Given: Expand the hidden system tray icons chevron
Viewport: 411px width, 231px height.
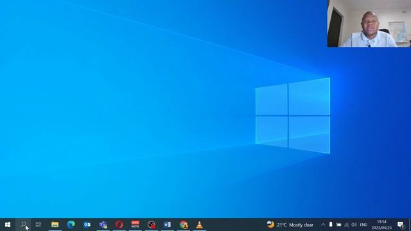Looking at the screenshot, I should pos(323,225).
